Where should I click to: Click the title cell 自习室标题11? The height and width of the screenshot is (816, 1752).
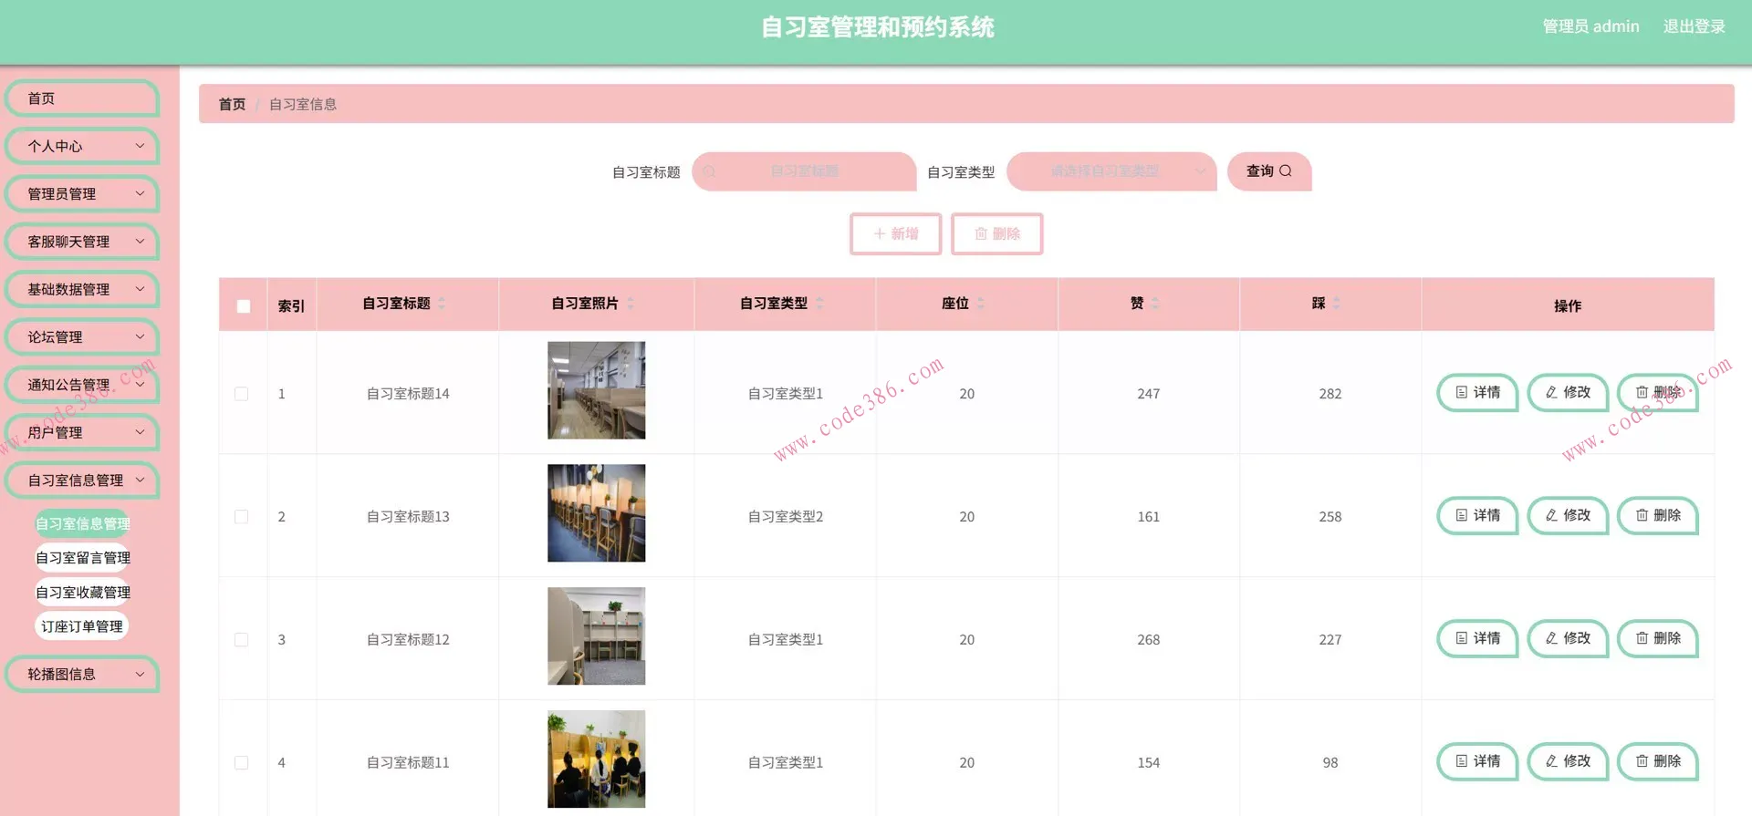point(408,763)
